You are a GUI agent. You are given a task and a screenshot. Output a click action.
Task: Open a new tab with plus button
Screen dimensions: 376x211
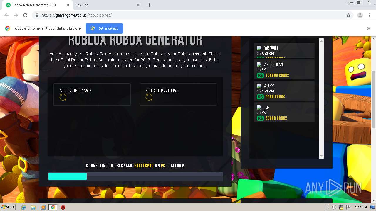click(150, 5)
